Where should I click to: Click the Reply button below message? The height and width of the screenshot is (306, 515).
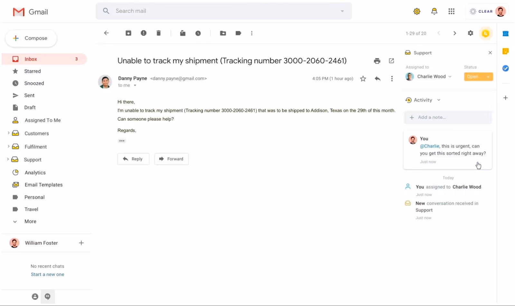(133, 159)
